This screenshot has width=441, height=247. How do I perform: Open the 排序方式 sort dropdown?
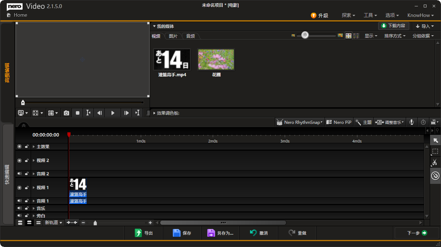[395, 36]
